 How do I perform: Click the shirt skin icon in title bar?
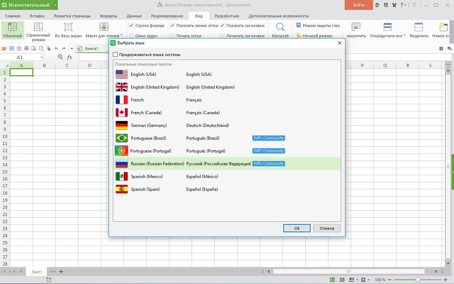tap(395, 5)
